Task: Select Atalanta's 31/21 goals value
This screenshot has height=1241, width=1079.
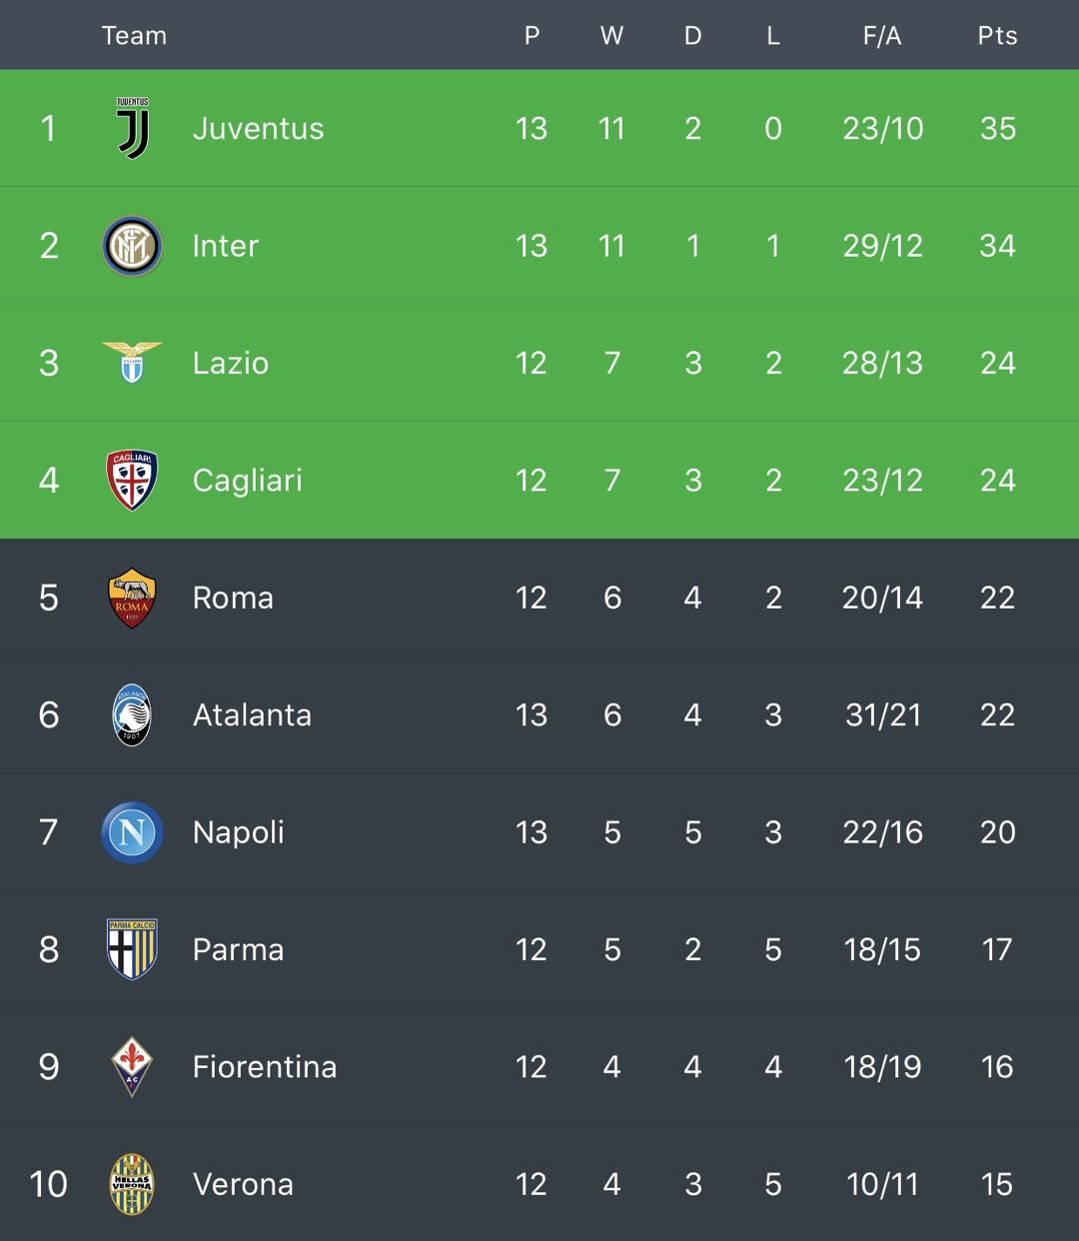Action: click(x=882, y=715)
